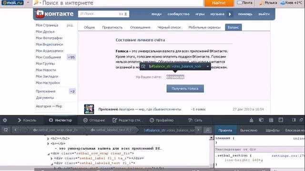The width and height of the screenshot is (305, 171).
Task: Open the Инспектор devtools tab
Action: pyautogui.click(x=61, y=120)
